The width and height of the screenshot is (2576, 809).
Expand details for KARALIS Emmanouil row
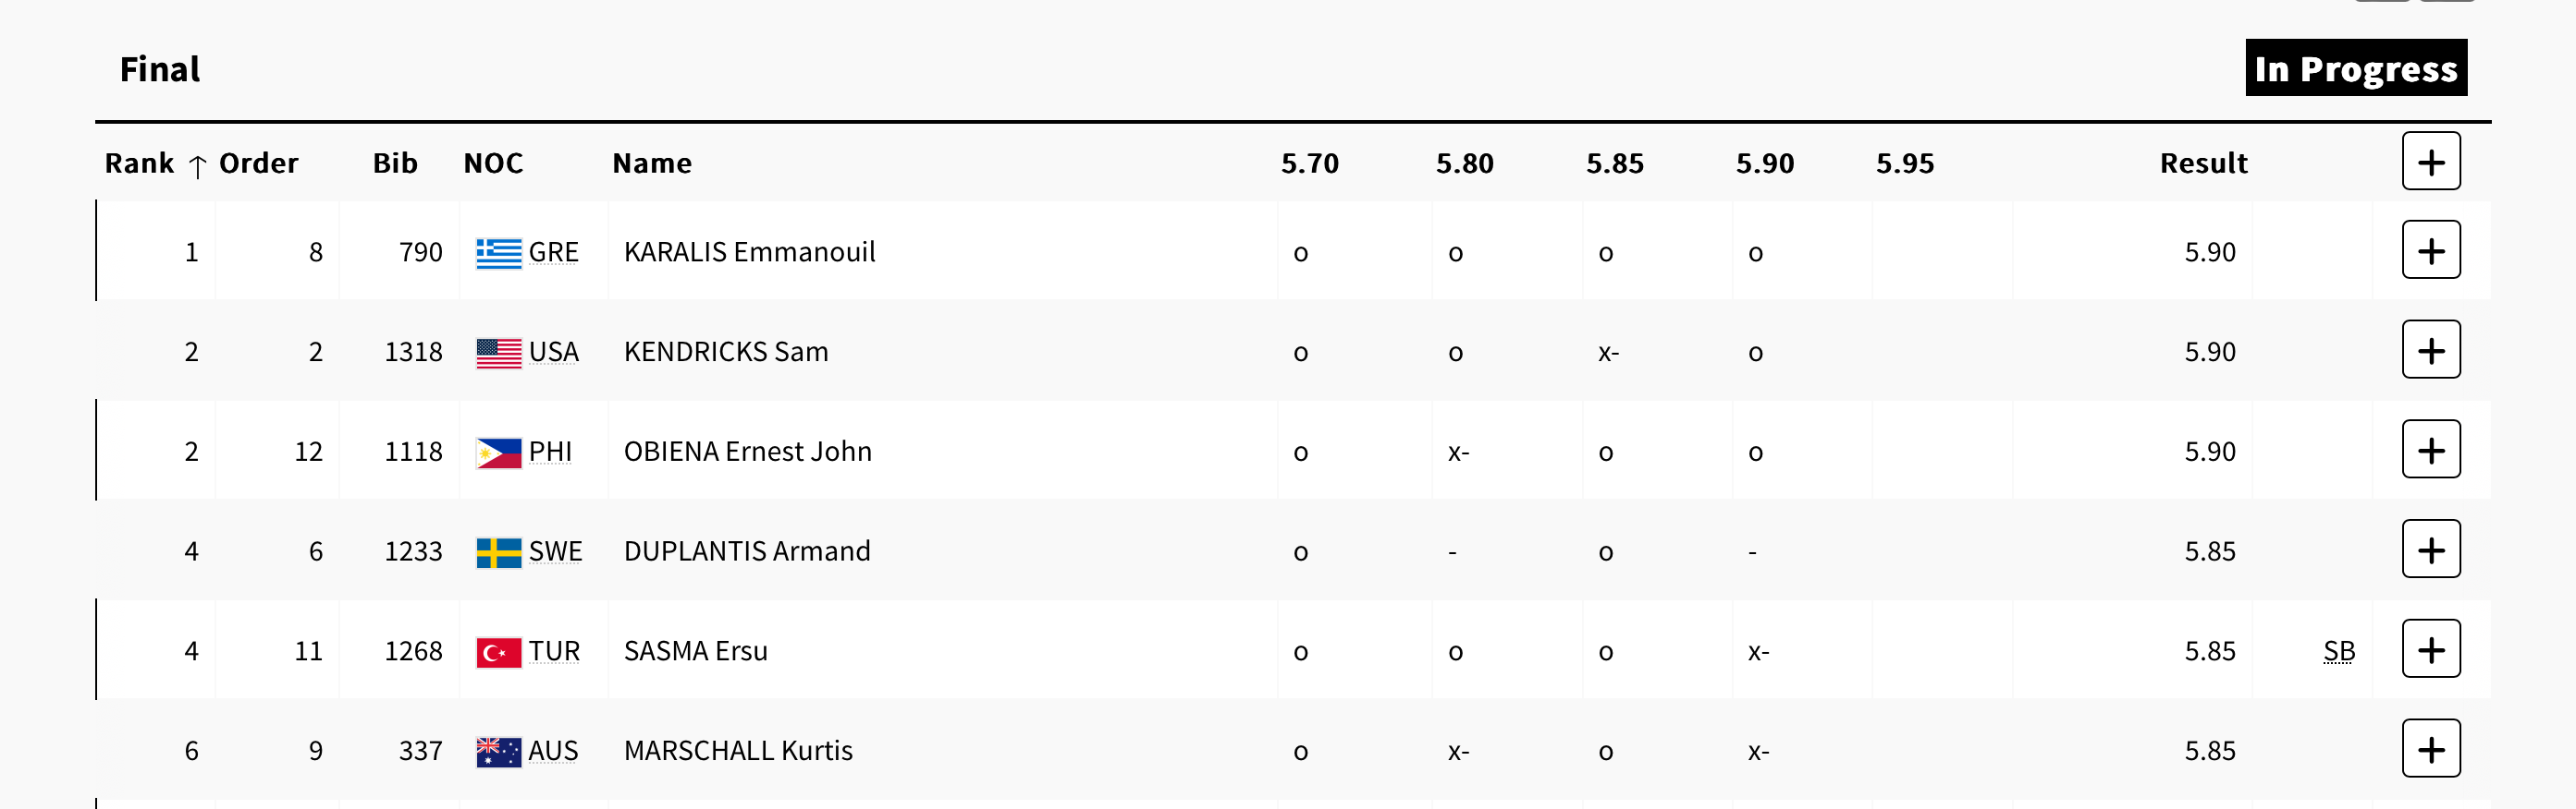(x=2431, y=249)
